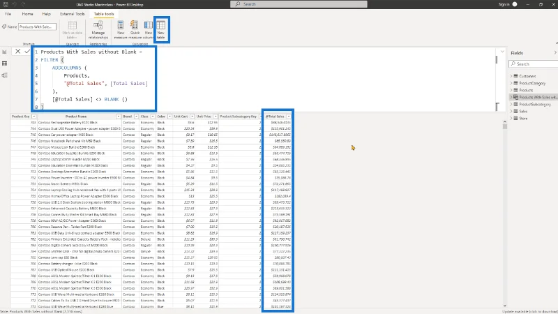The height and width of the screenshot is (314, 558).
Task: Click the Save icon in title bar
Action: point(6,4)
